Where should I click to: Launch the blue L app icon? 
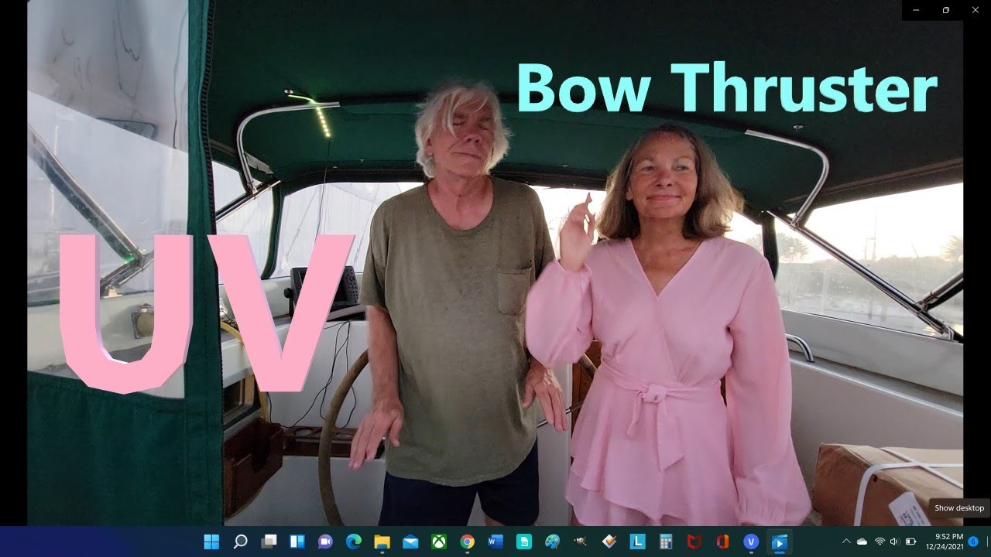(637, 542)
